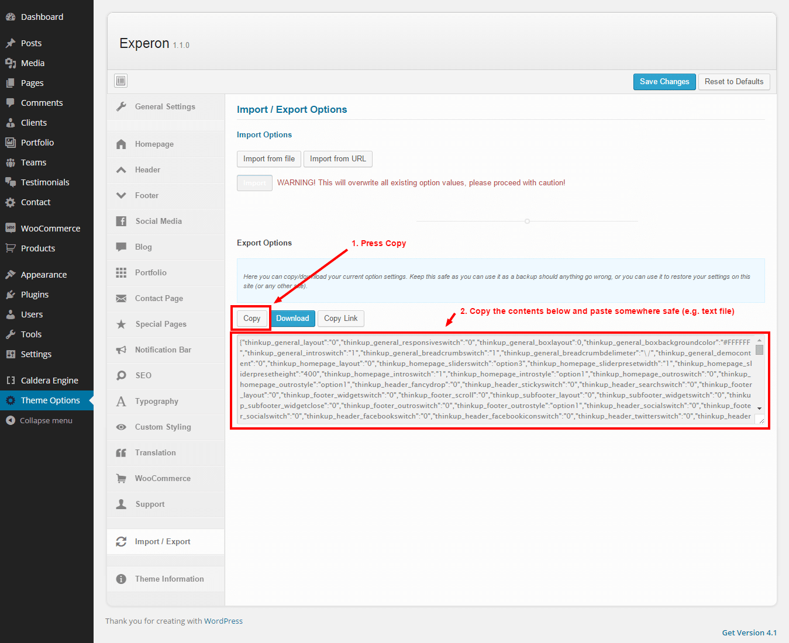Click the General Settings wrench icon
789x643 pixels.
coord(121,106)
